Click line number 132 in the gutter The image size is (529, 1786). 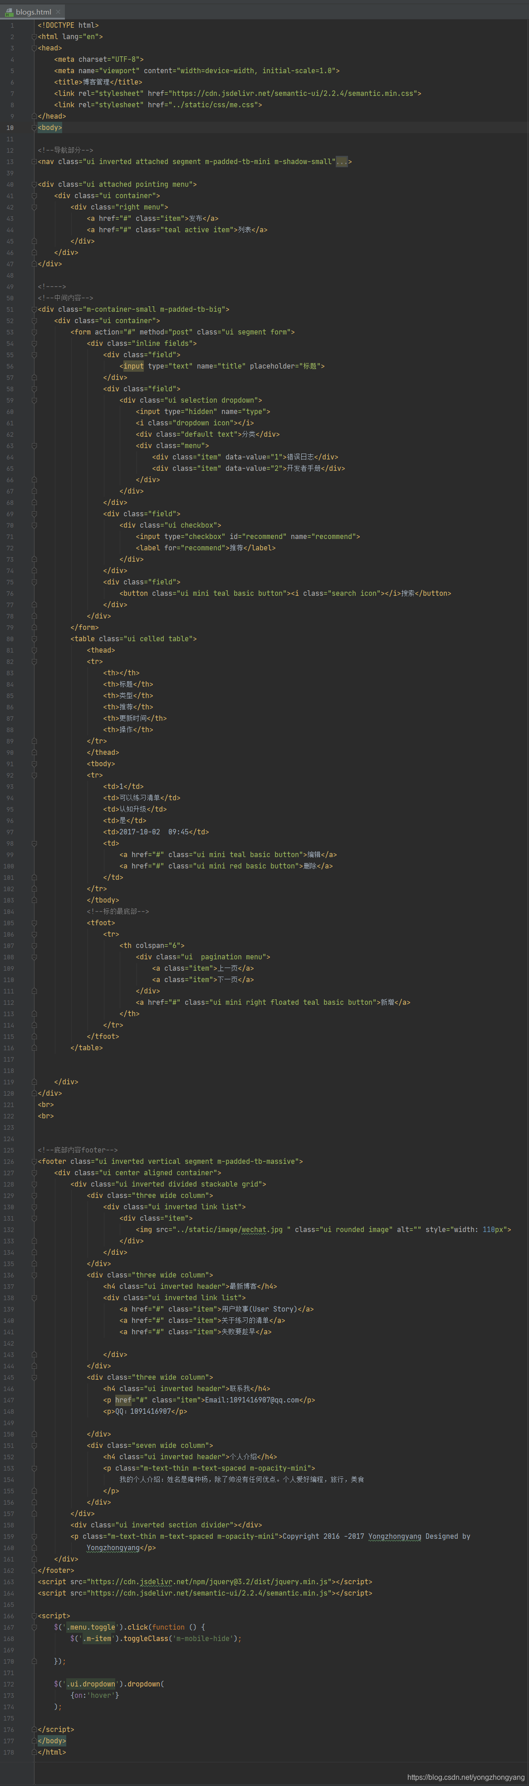[8, 1229]
